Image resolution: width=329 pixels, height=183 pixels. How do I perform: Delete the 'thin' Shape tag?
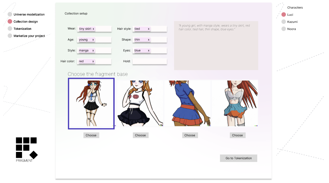pyautogui.click(x=149, y=40)
